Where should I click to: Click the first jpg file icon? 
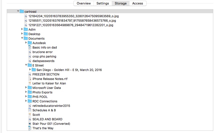(25, 16)
